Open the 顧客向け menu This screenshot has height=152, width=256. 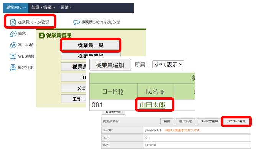point(16,8)
